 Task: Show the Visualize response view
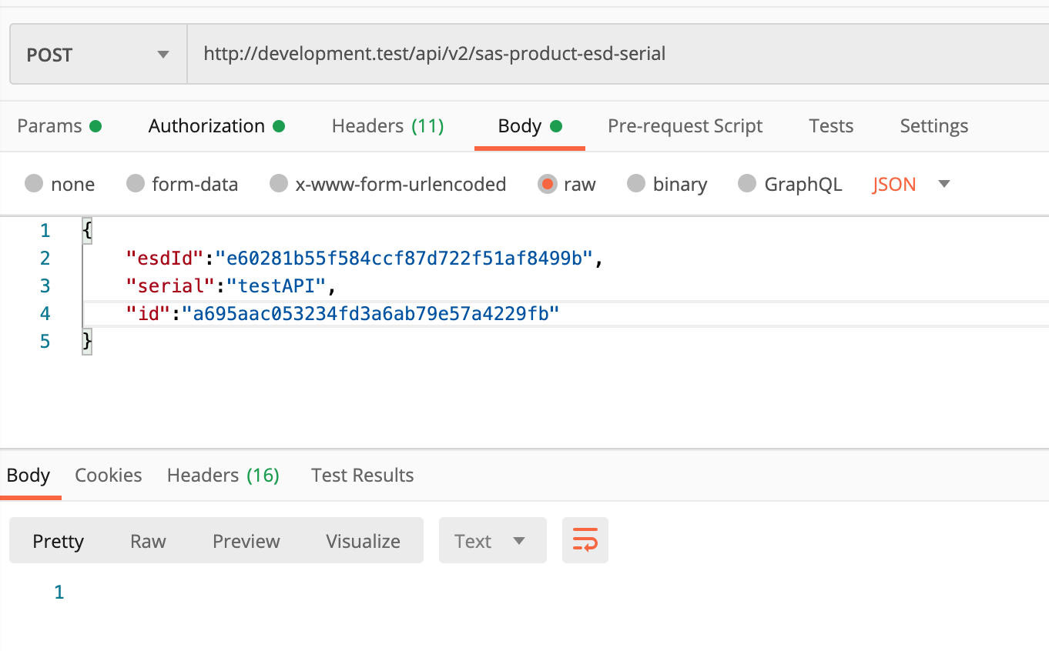point(363,541)
